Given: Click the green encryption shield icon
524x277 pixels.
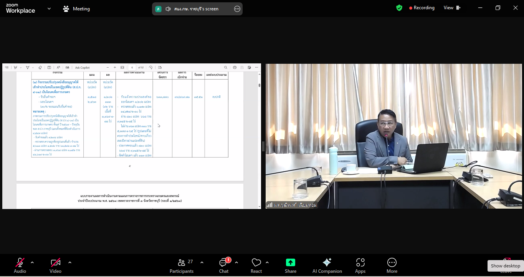Looking at the screenshot, I should pos(399,8).
